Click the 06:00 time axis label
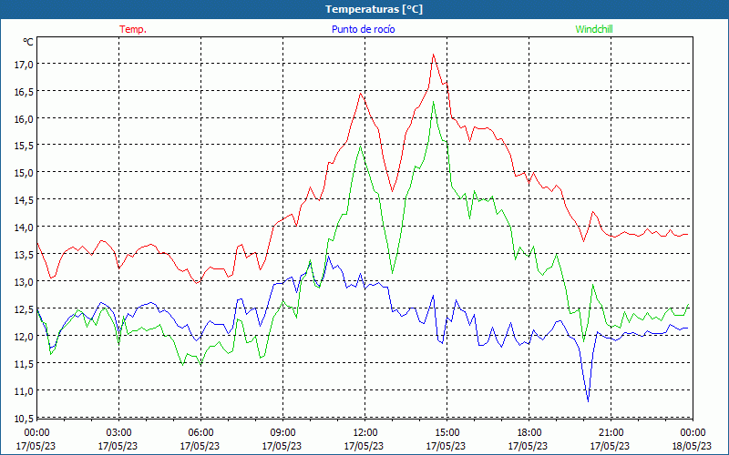The image size is (729, 455). [x=200, y=432]
